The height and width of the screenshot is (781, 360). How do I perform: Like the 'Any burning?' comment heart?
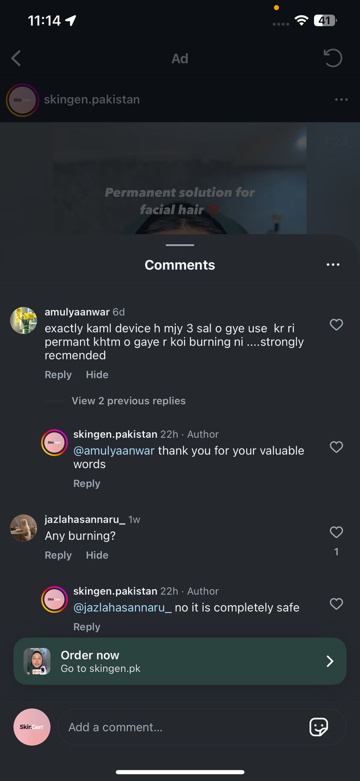coord(336,532)
